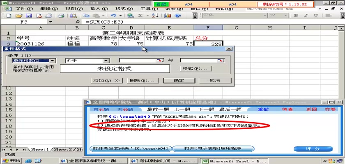Open the 插入(I) menu
This screenshot has height=164, width=345.
99,9
